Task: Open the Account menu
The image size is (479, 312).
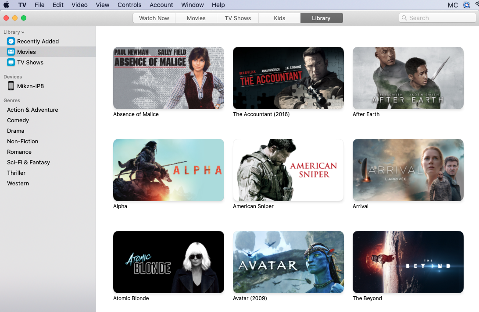Action: [161, 5]
